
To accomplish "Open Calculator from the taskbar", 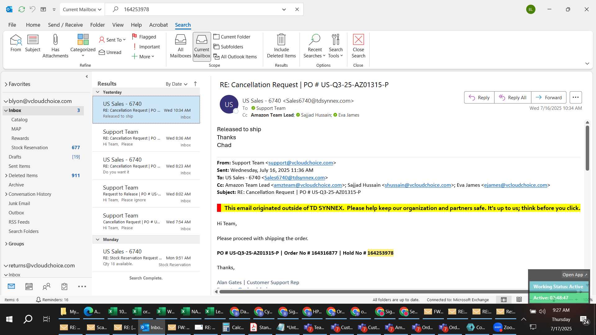I will (233, 327).
